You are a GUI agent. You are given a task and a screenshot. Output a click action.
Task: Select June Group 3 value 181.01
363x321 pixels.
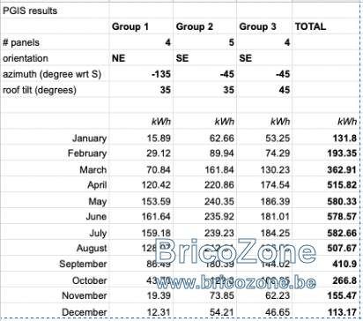coord(264,217)
